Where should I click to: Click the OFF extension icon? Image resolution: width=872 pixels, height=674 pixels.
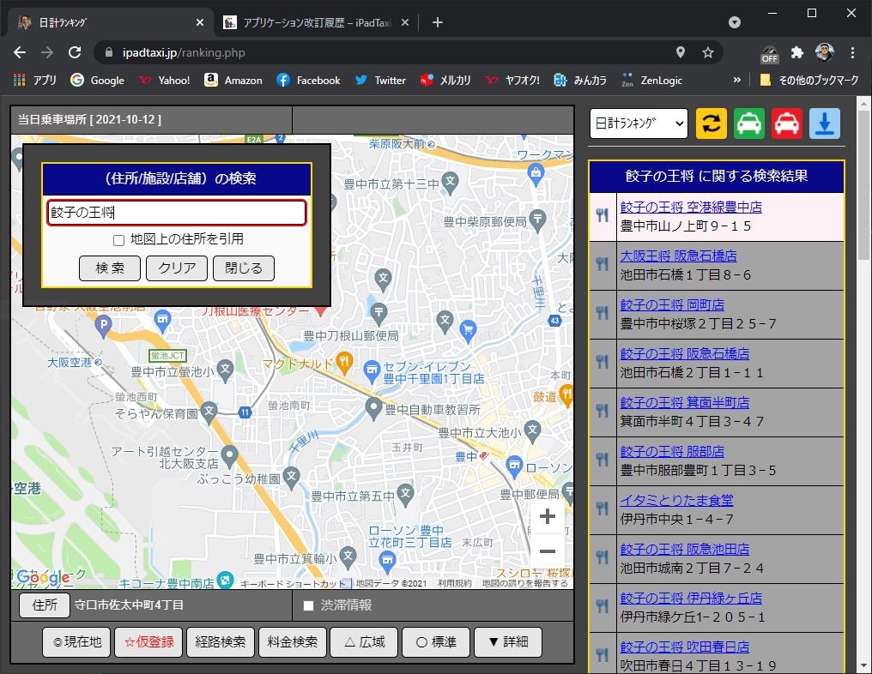[x=770, y=54]
